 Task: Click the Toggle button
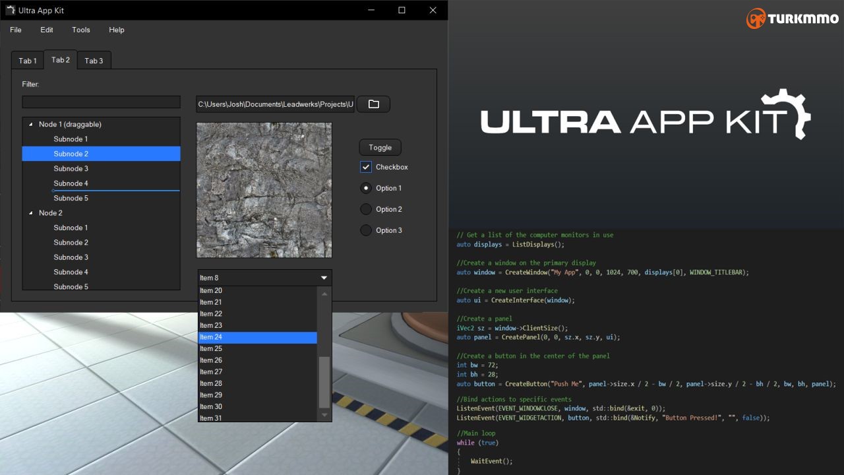coord(380,147)
